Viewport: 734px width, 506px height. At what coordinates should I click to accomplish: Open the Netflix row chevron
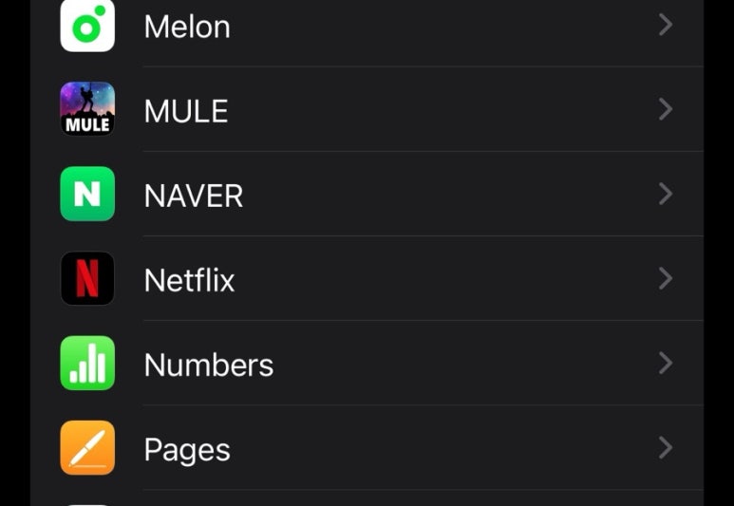point(666,278)
